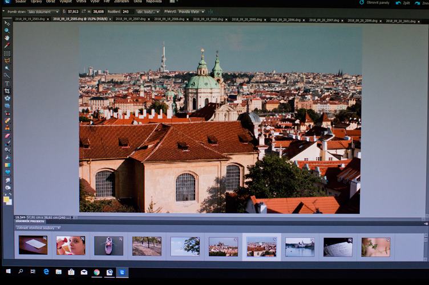Open Překrytí 'Pravidlo třetin' dropdown
The image size is (429, 285).
click(191, 12)
